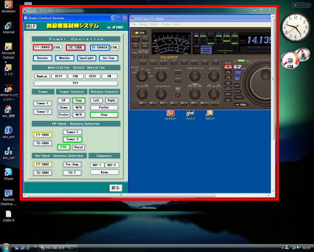Open Skype desktop icon
The height and width of the screenshot is (252, 314).
click(x=9, y=174)
